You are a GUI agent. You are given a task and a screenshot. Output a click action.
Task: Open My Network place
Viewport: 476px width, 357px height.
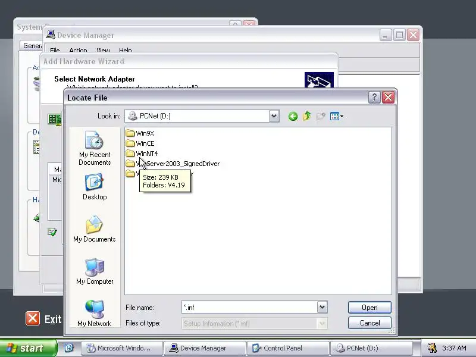click(95, 314)
